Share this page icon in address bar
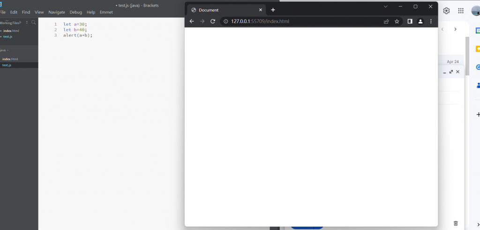The height and width of the screenshot is (230, 480). 386,22
